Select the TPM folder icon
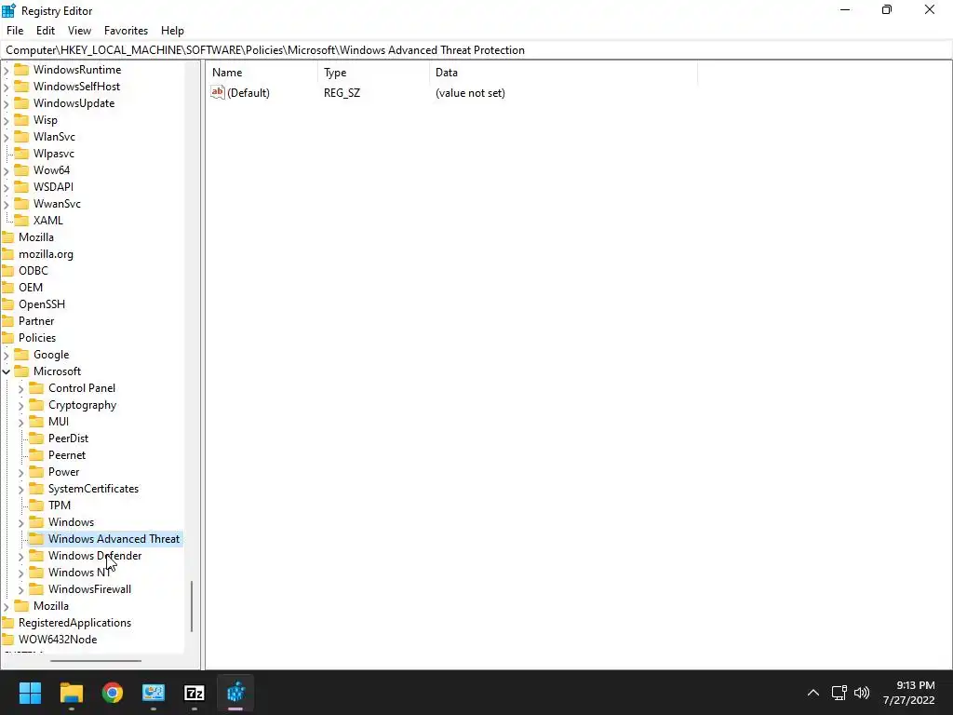Image resolution: width=953 pixels, height=715 pixels. [x=36, y=506]
